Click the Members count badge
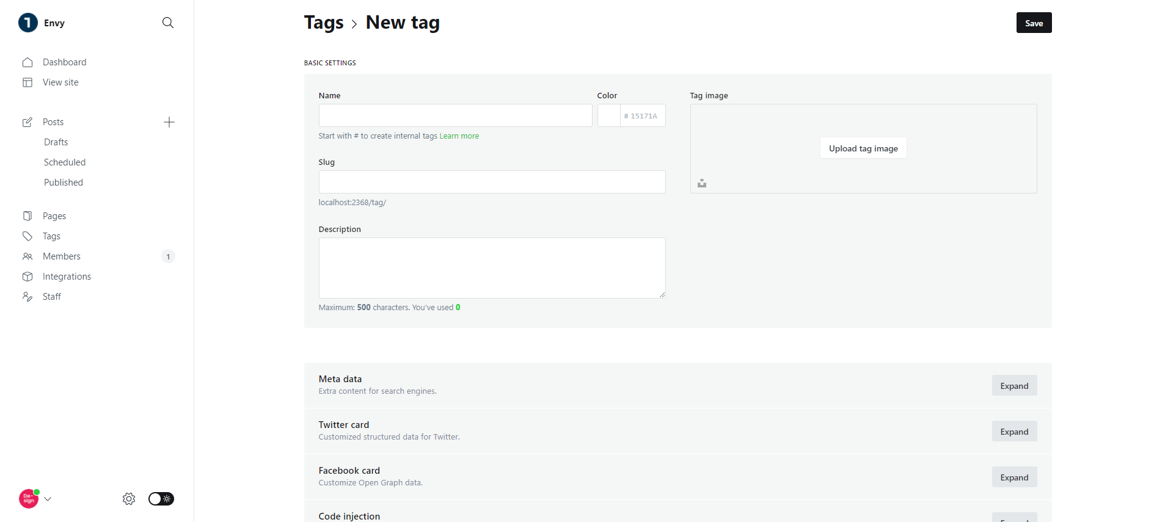Screen dimensions: 1154x522 tap(168, 256)
